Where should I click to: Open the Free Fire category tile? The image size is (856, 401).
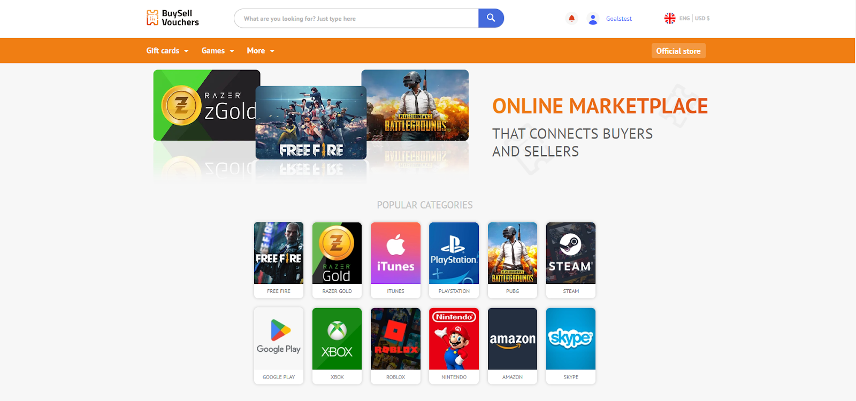click(279, 260)
